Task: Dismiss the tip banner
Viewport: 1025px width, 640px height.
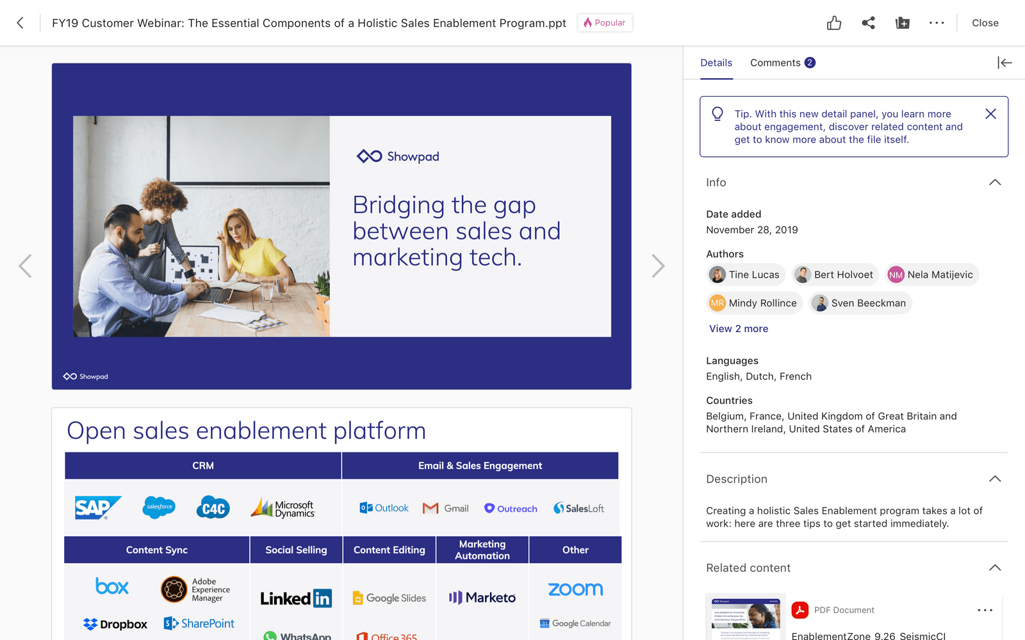Action: 990,114
